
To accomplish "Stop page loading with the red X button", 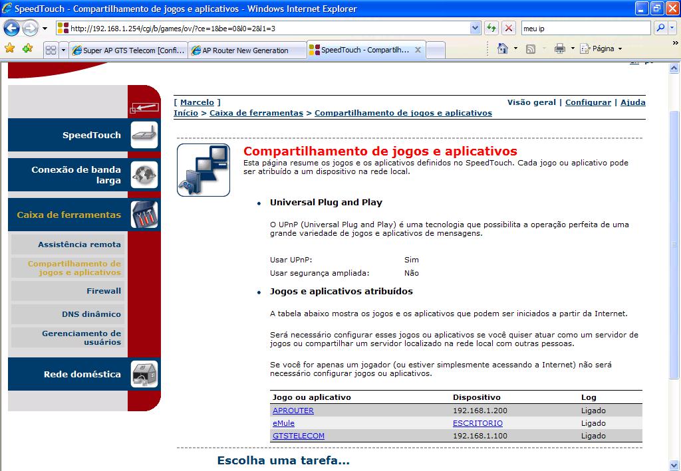I will [508, 28].
